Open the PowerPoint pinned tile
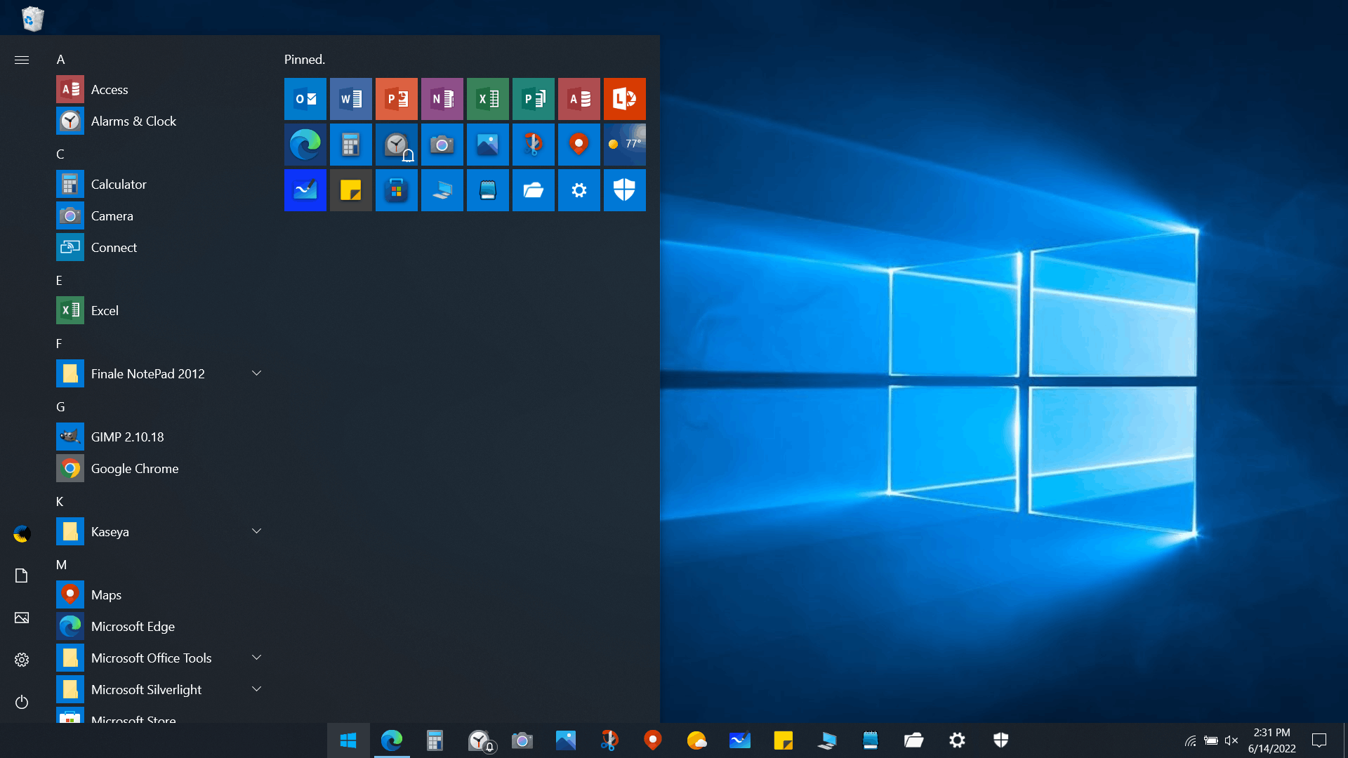This screenshot has width=1348, height=758. [x=396, y=99]
